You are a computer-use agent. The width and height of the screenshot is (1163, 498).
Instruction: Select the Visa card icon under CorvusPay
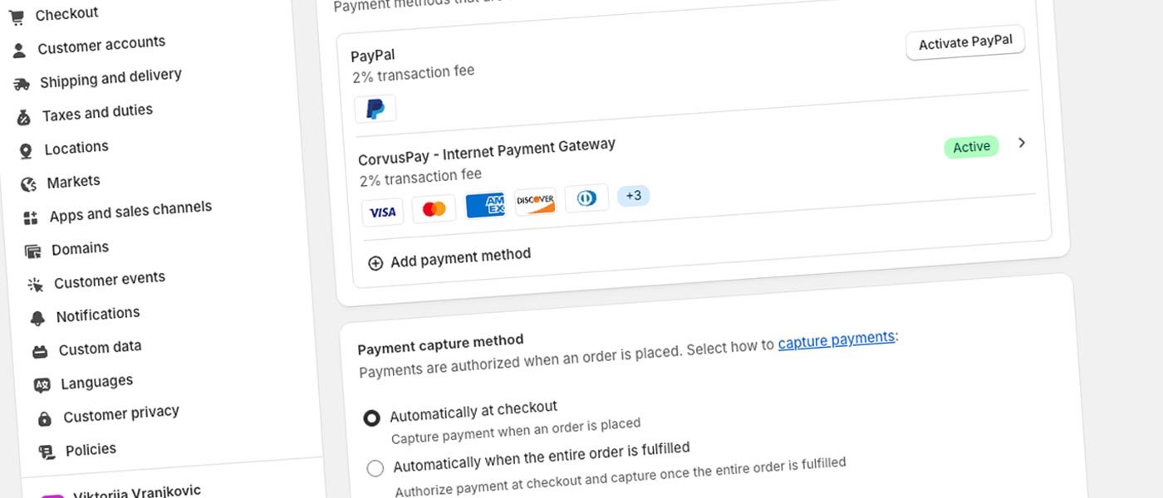[382, 212]
